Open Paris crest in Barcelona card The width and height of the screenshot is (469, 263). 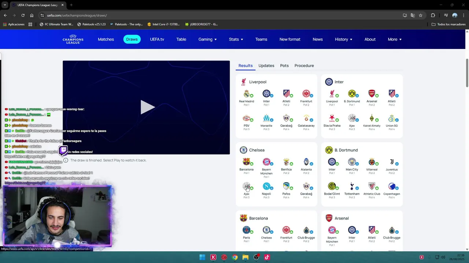point(246,230)
